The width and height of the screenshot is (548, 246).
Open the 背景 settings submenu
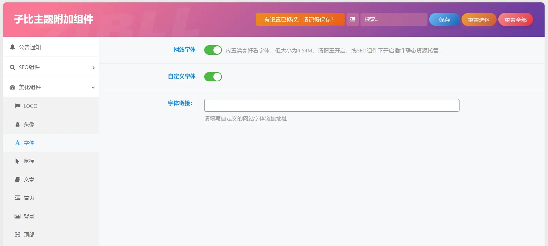(x=51, y=216)
